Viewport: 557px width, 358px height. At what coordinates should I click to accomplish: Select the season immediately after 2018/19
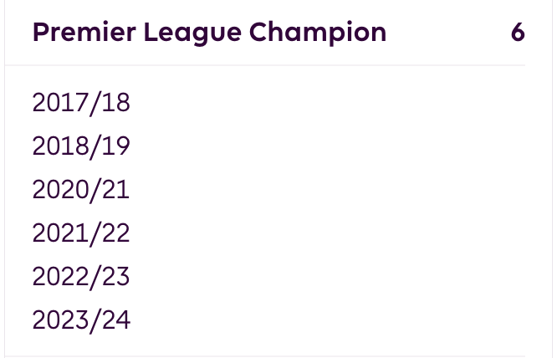[80, 190]
